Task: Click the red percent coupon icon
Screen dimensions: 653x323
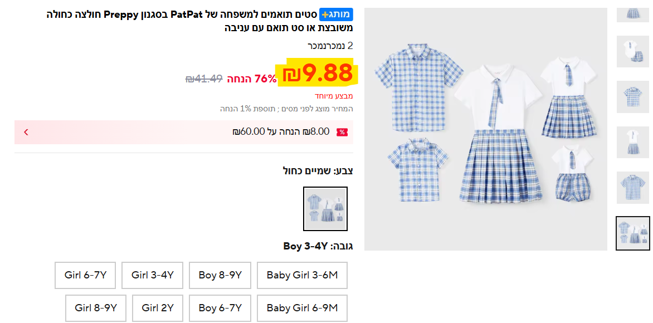Action: (342, 132)
